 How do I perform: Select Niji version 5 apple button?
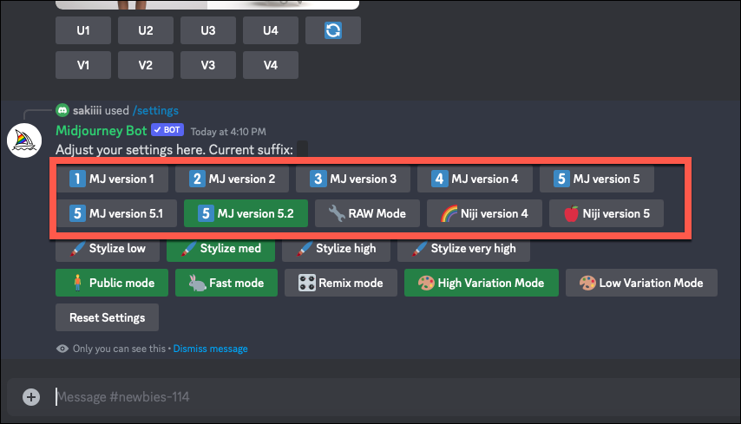coord(607,213)
